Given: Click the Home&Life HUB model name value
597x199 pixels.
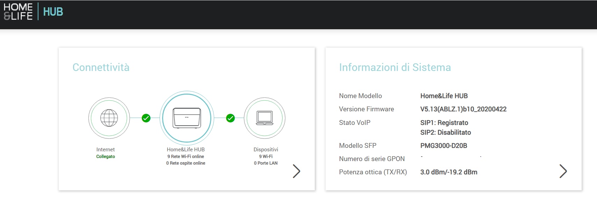Looking at the screenshot, I should tap(444, 96).
